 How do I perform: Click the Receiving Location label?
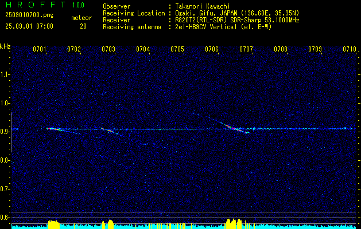tap(134, 13)
